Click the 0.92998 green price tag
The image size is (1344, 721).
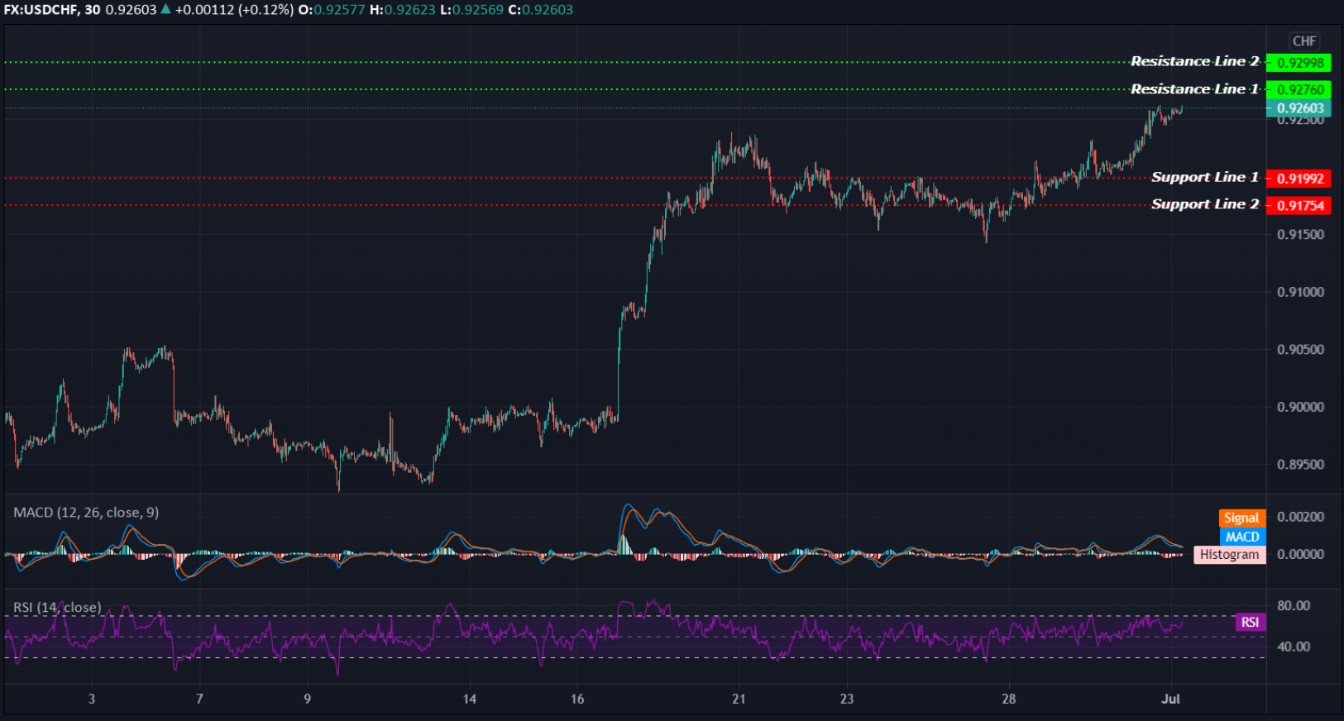1299,63
